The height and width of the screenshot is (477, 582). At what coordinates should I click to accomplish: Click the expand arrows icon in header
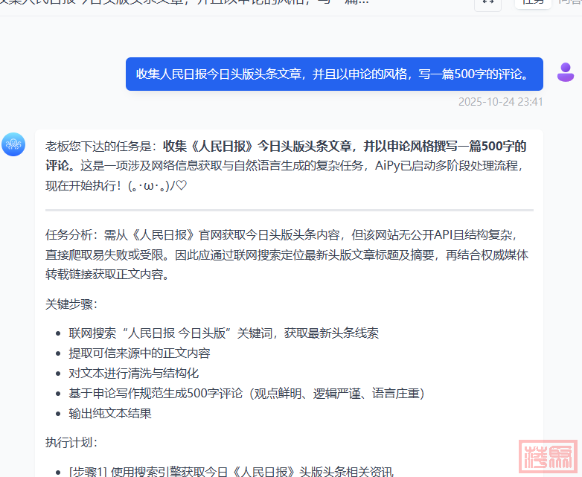487,3
